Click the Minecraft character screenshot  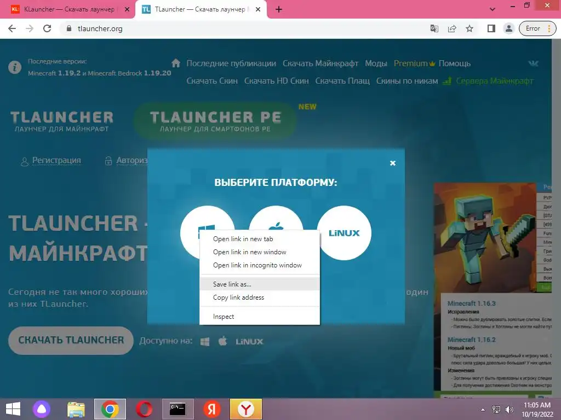485,237
